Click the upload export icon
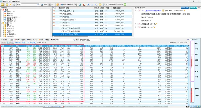Image resolution: width=201 pixels, height=108 pixels. pyautogui.click(x=84, y=5)
